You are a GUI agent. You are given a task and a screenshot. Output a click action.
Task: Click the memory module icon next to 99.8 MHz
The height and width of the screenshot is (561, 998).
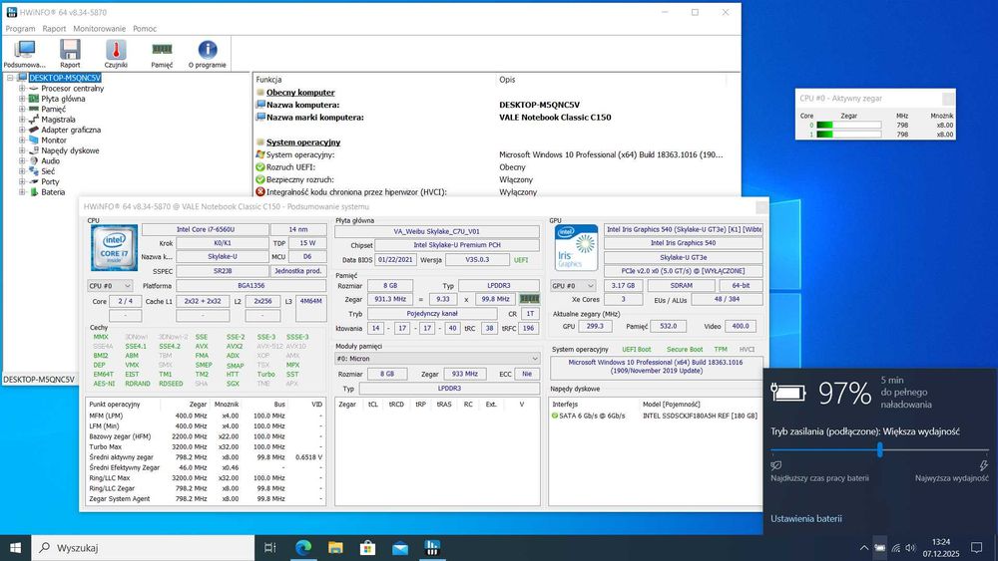529,299
